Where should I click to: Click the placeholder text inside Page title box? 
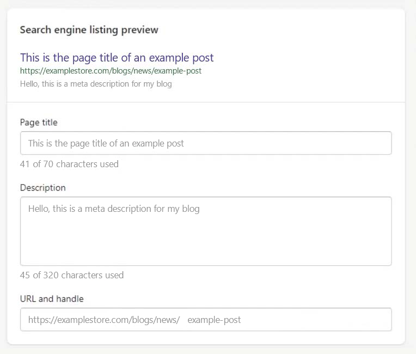coord(106,143)
